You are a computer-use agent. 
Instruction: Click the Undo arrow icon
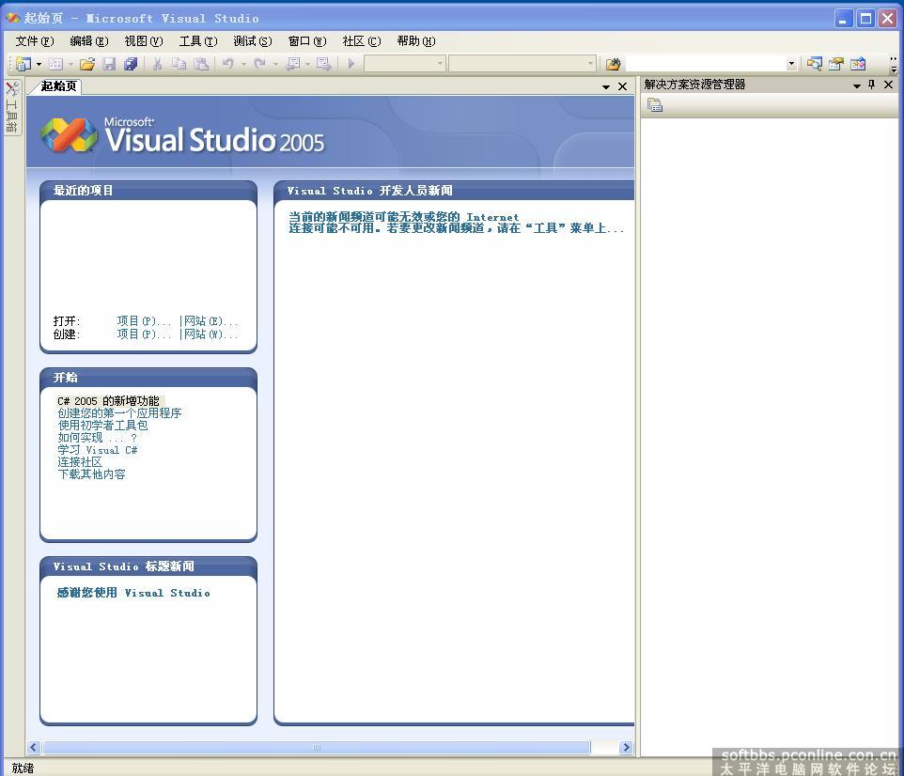coord(228,64)
